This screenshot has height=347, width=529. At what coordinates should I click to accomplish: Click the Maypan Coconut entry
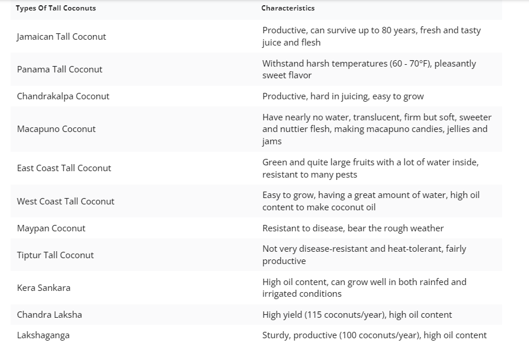[x=51, y=228]
